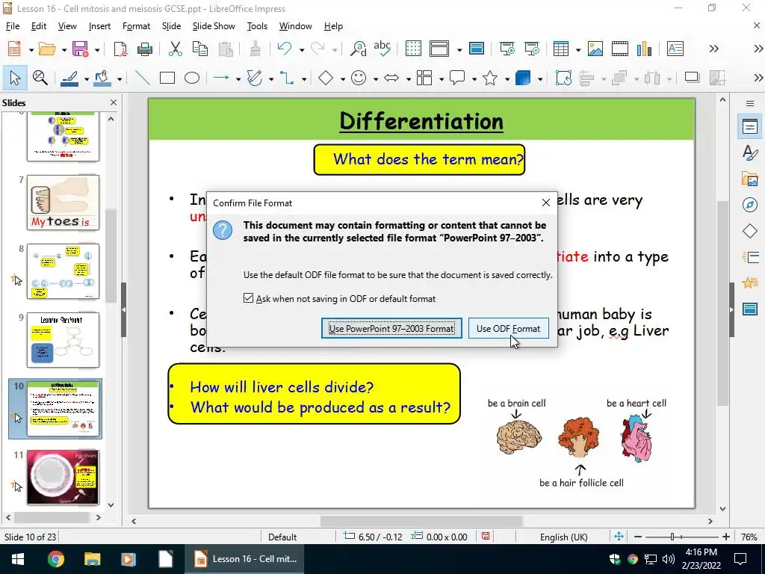The width and height of the screenshot is (765, 574).
Task: Click the Insert Table icon
Action: click(x=560, y=49)
